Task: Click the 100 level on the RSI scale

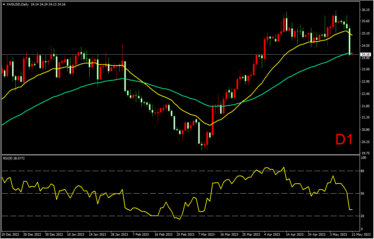Action: pos(364,158)
